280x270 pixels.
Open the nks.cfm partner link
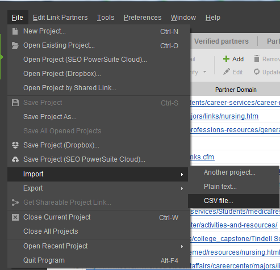click(202, 157)
